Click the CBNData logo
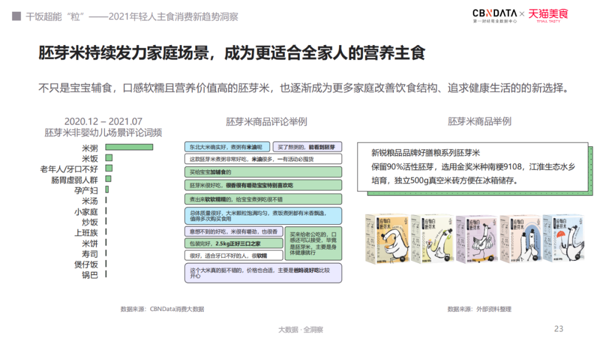The width and height of the screenshot is (600, 341). click(x=494, y=16)
